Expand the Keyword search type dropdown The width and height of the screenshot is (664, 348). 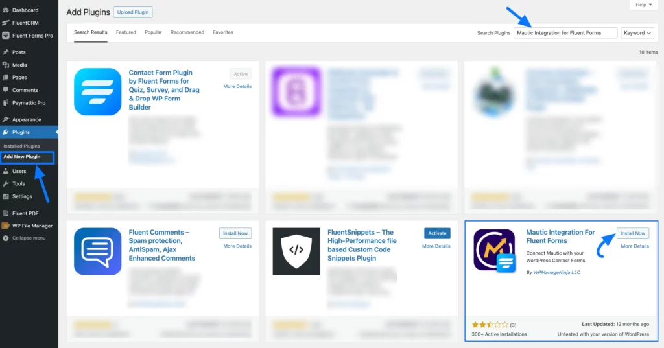click(x=637, y=33)
